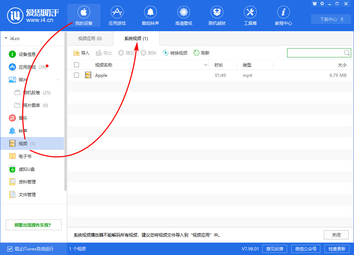Click the 刷新 refresh icon
The image size is (354, 255).
(196, 53)
